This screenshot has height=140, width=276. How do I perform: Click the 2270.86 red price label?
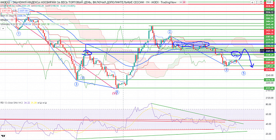[x=270, y=69]
